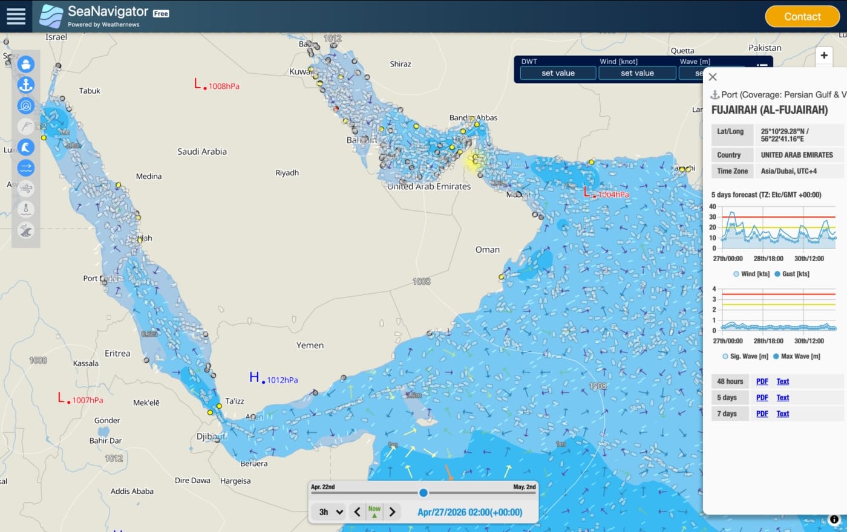
Task: Open the 5 days Text forecast
Action: coord(783,398)
